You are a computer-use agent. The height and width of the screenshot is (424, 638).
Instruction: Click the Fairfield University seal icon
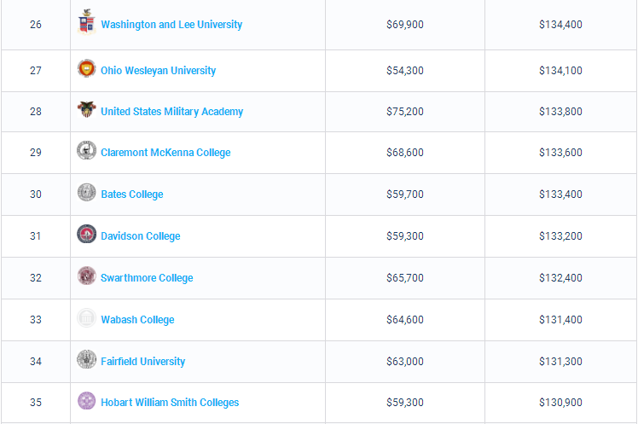(86, 360)
